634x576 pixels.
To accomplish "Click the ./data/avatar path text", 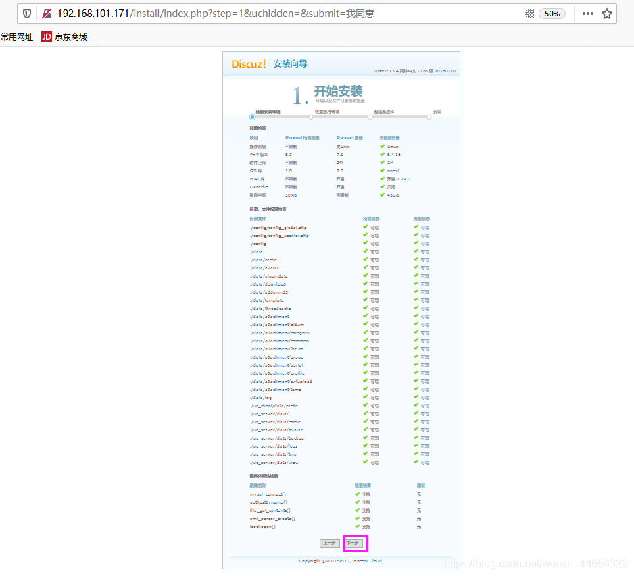I will 264,268.
